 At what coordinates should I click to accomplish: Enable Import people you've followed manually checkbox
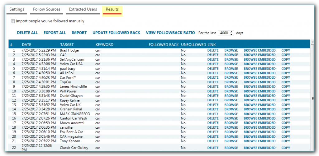(13, 21)
